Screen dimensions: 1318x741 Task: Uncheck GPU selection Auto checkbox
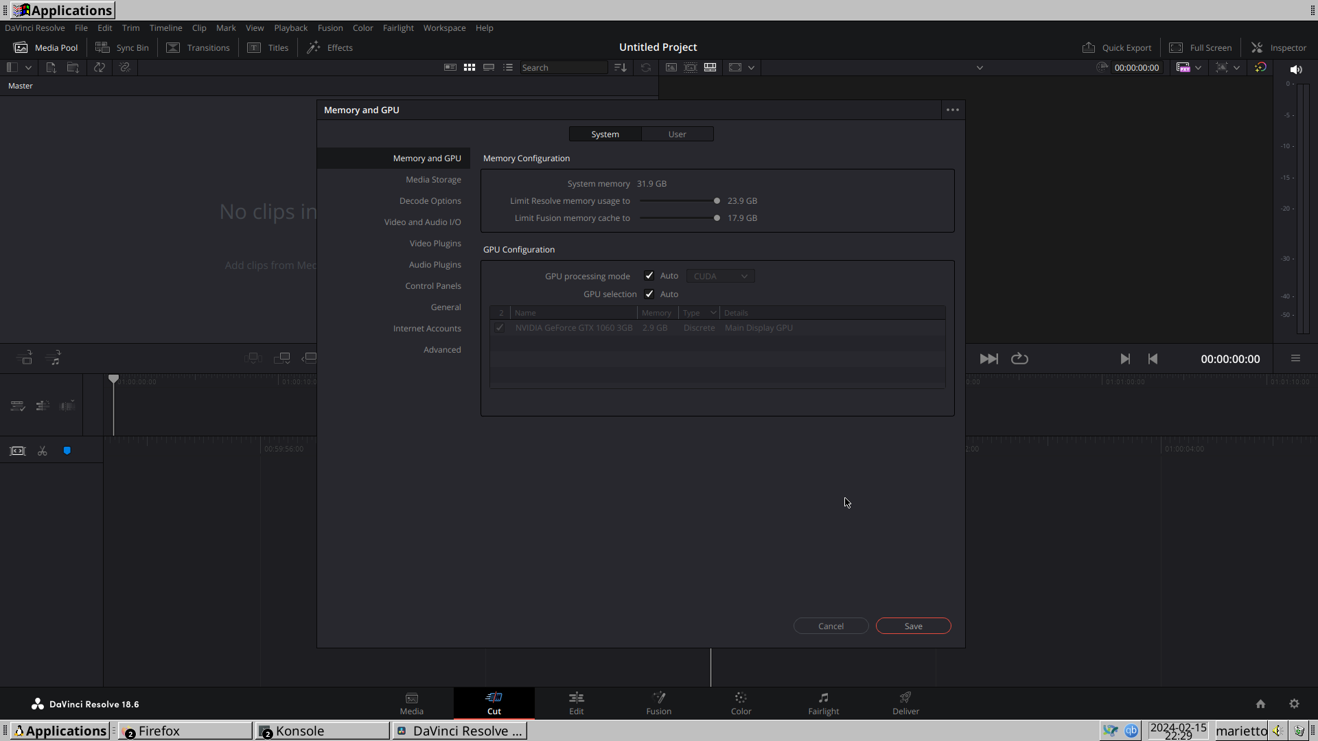coord(649,294)
